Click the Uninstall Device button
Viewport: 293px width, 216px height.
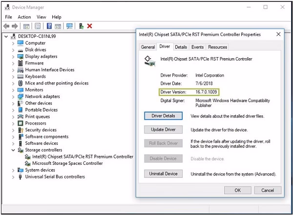click(163, 174)
